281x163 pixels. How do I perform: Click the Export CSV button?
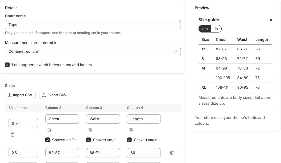(x=55, y=95)
